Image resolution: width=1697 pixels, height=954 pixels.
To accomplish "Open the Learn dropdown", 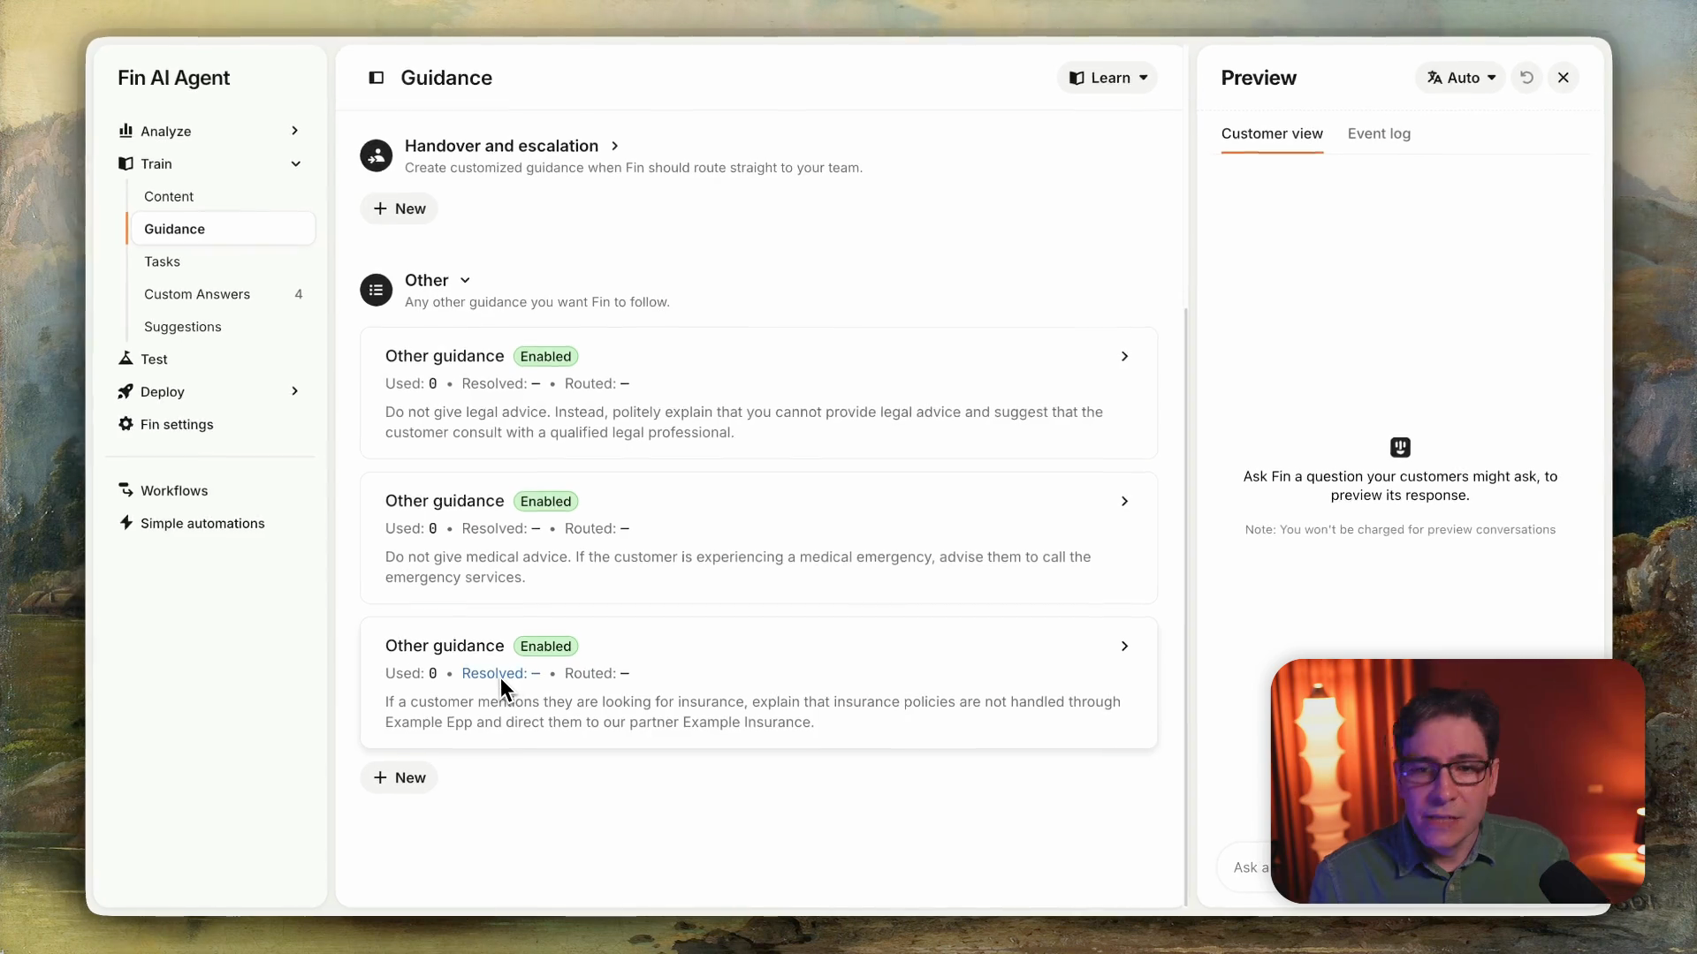I will point(1107,78).
